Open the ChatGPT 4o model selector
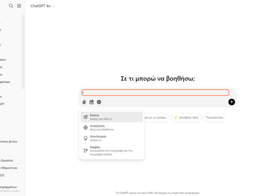This screenshot has height=196, width=262. click(43, 6)
